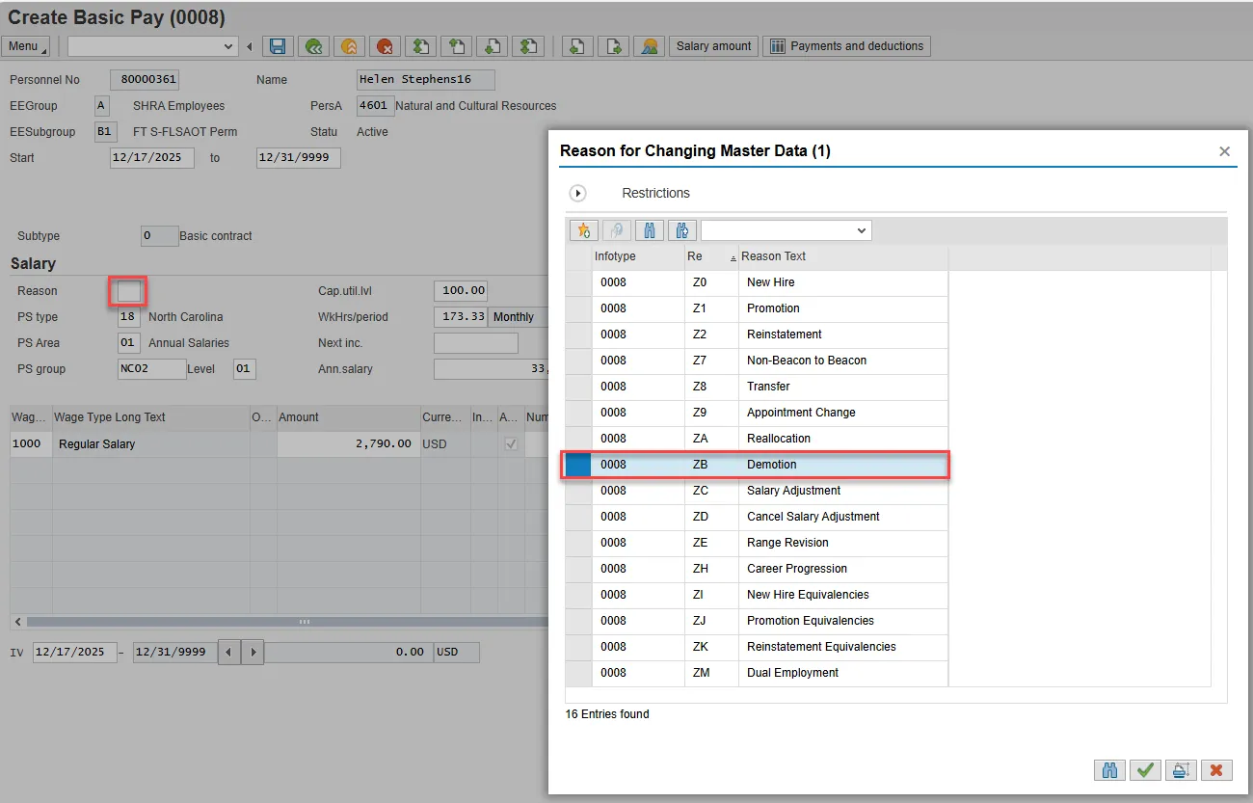This screenshot has height=803, width=1253.
Task: Click the red X cancel button in the dialog
Action: (1215, 770)
